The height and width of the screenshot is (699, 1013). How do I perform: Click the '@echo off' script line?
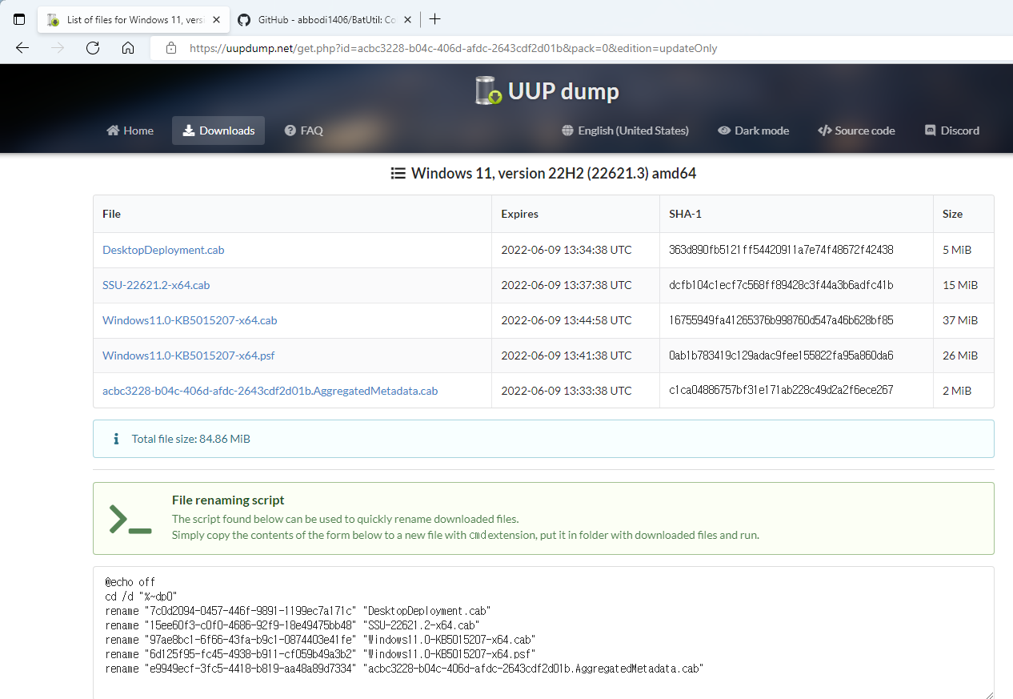pyautogui.click(x=130, y=582)
